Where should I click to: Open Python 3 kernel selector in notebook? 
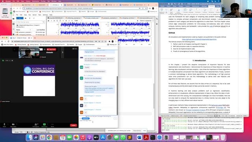point(146,21)
